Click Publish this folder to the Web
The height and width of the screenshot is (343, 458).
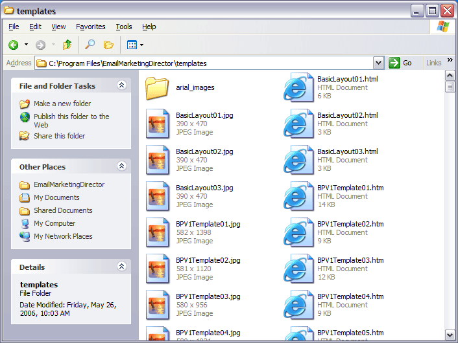(71, 120)
